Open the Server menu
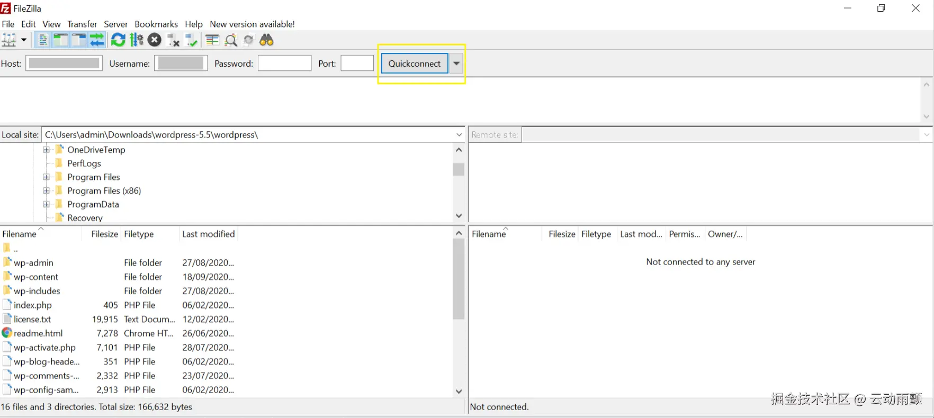Viewport: 934px width, 418px height. 116,24
